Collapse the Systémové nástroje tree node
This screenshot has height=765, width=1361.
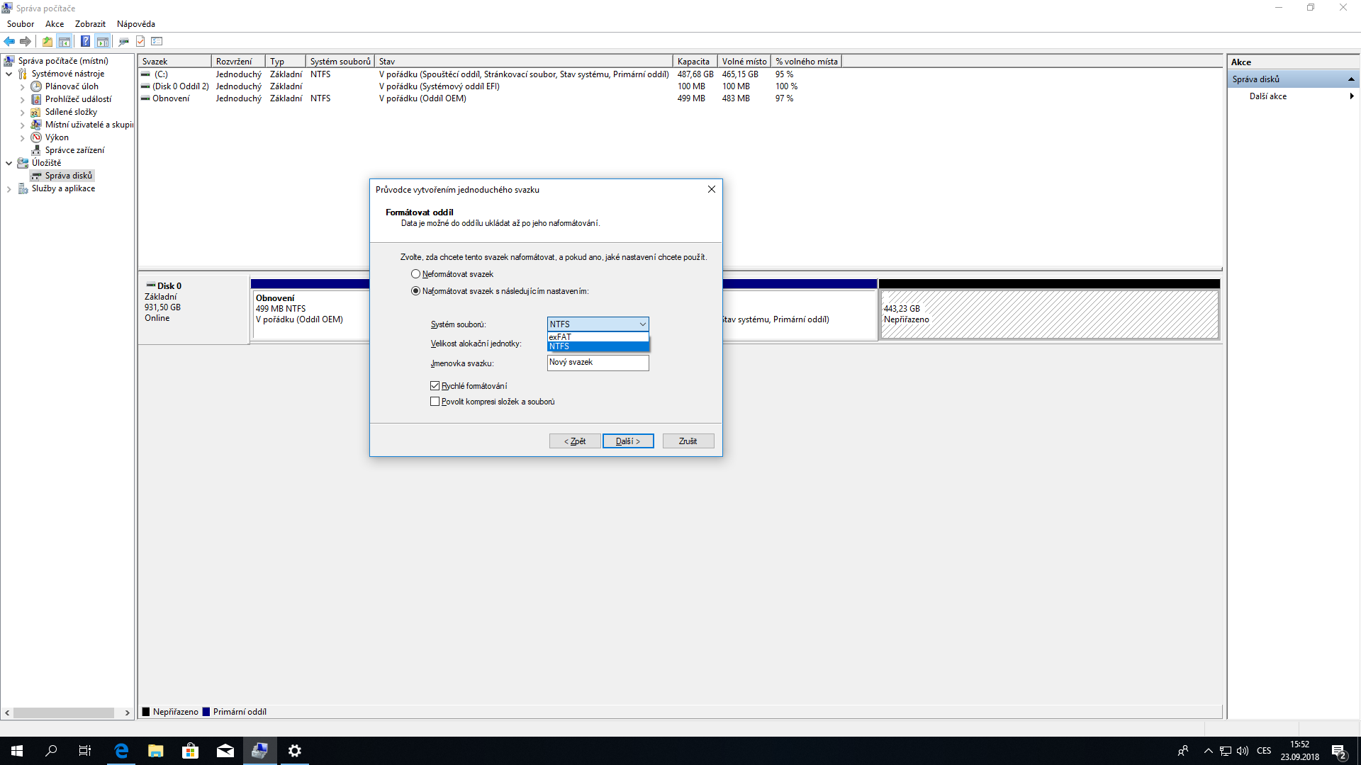click(9, 74)
